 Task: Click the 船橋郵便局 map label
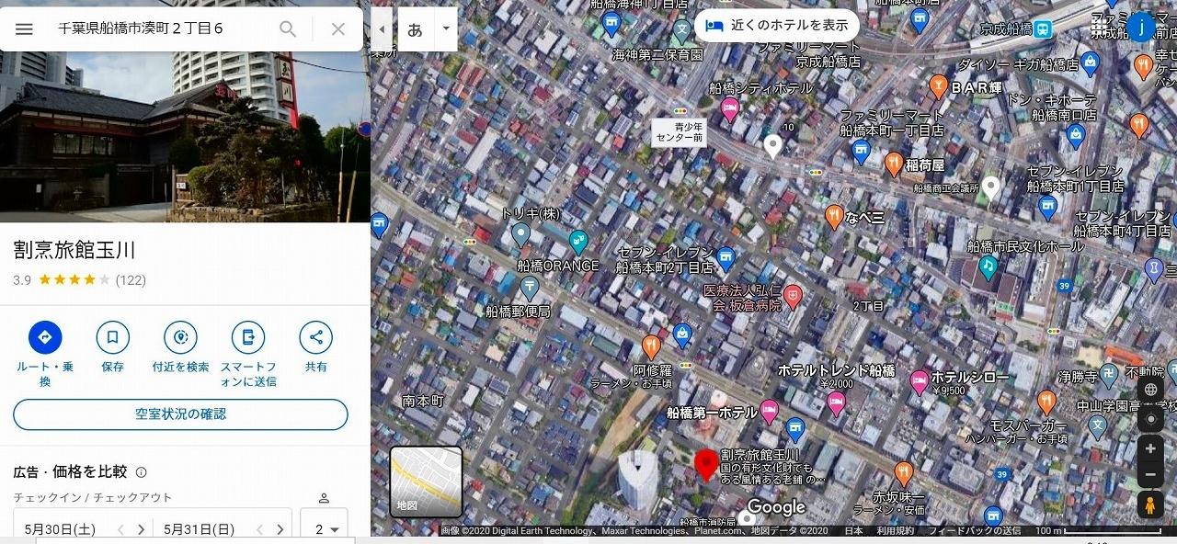click(518, 312)
